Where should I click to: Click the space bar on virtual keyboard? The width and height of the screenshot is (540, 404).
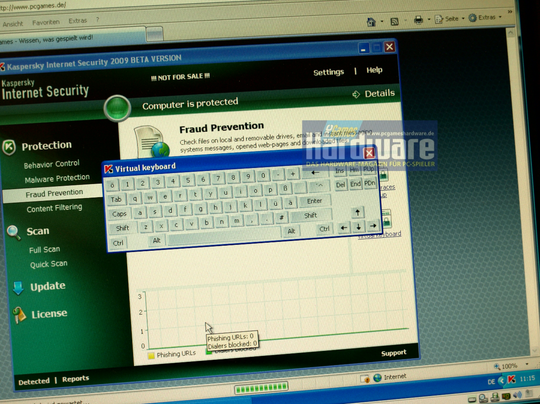click(224, 237)
